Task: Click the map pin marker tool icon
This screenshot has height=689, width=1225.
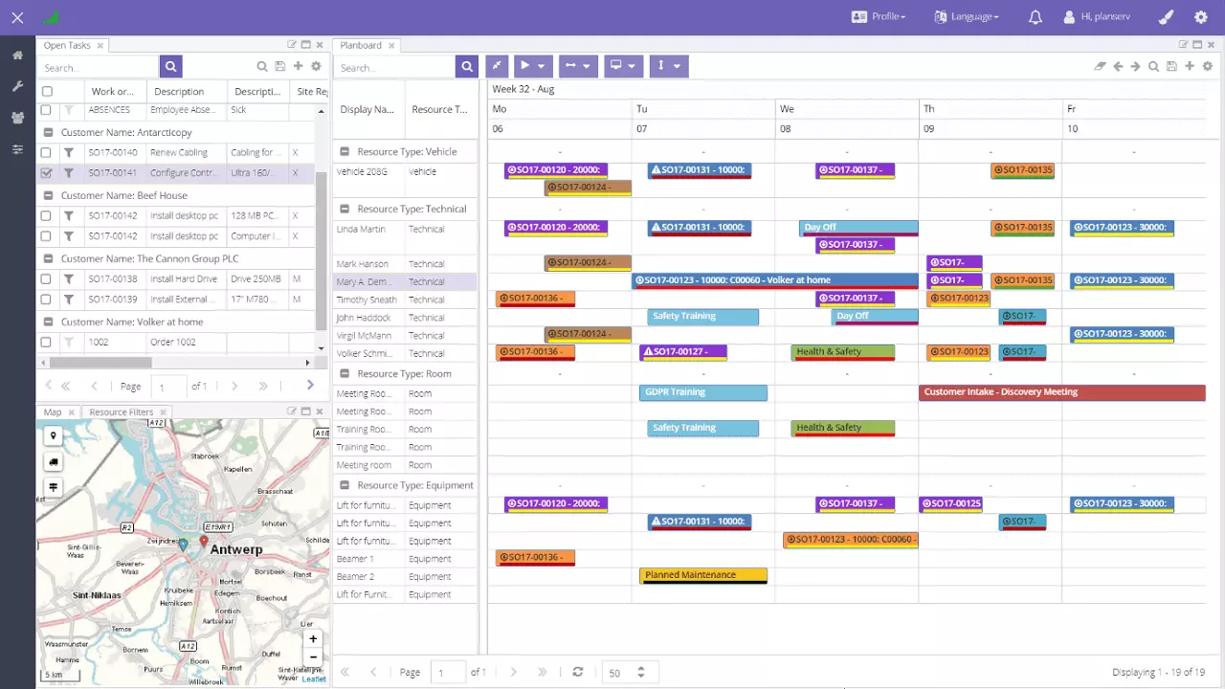Action: (x=53, y=435)
